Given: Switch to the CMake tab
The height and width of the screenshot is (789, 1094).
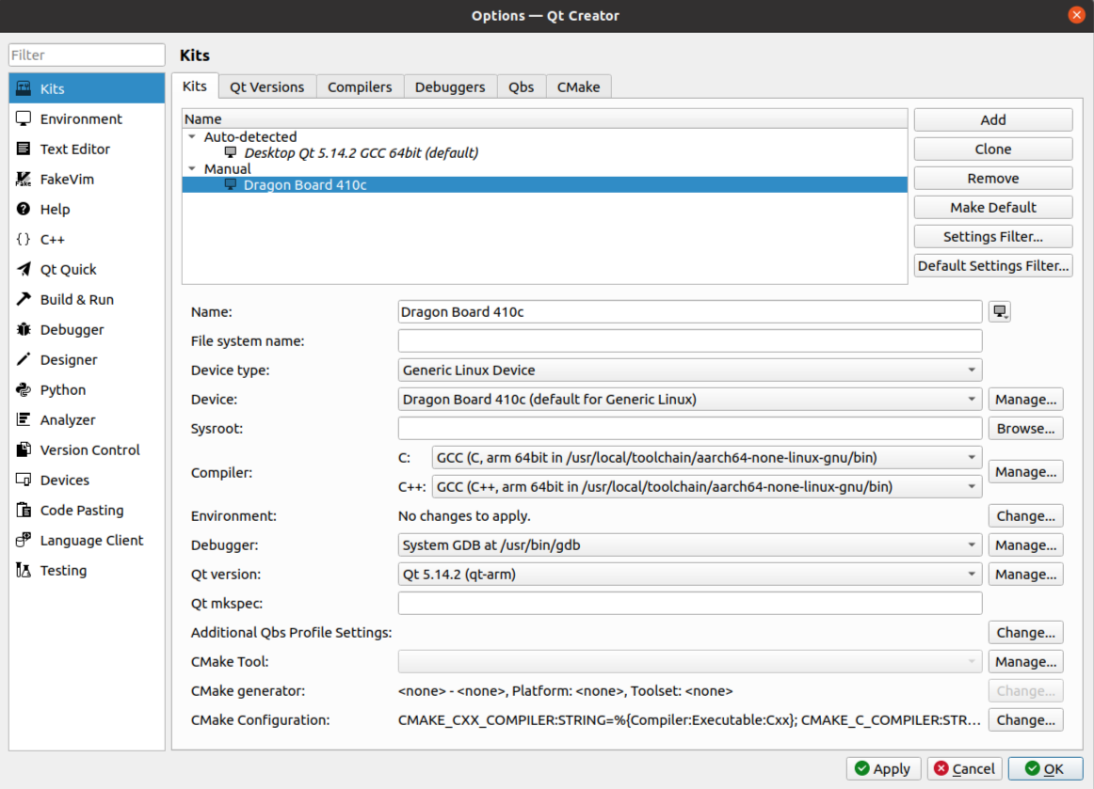Looking at the screenshot, I should [x=578, y=87].
